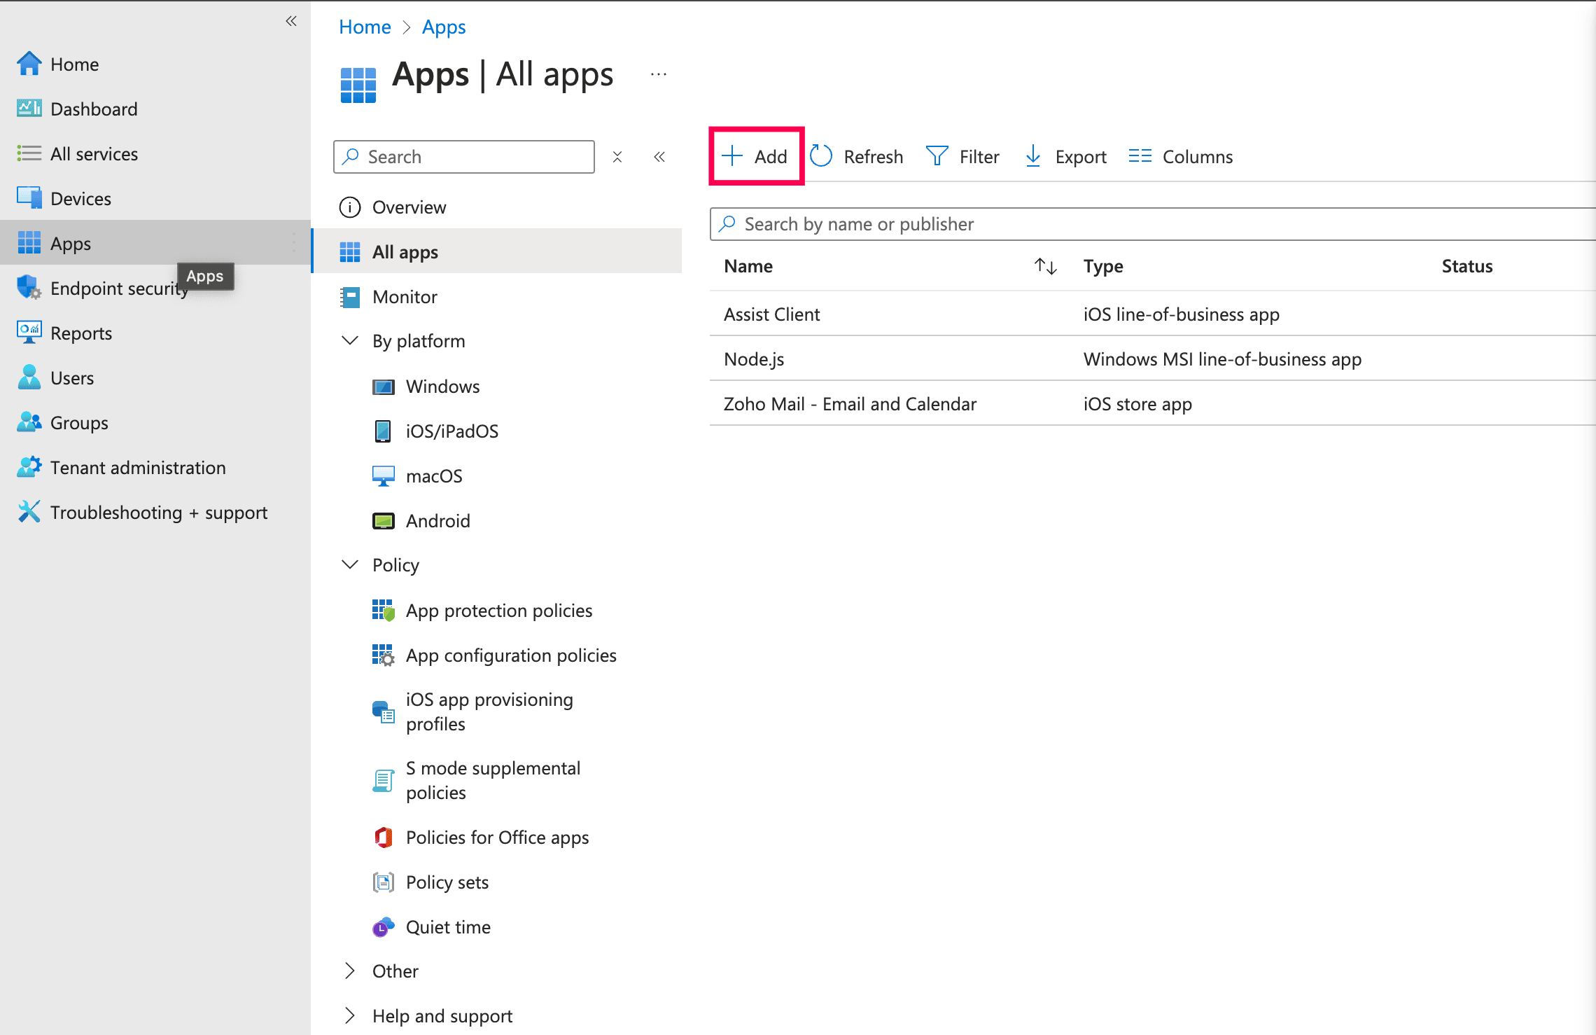Collapse the left navigation sidebar
The width and height of the screenshot is (1596, 1035).
(291, 21)
